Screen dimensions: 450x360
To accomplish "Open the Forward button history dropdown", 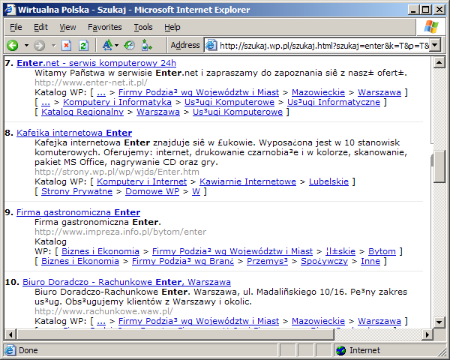I will point(53,45).
